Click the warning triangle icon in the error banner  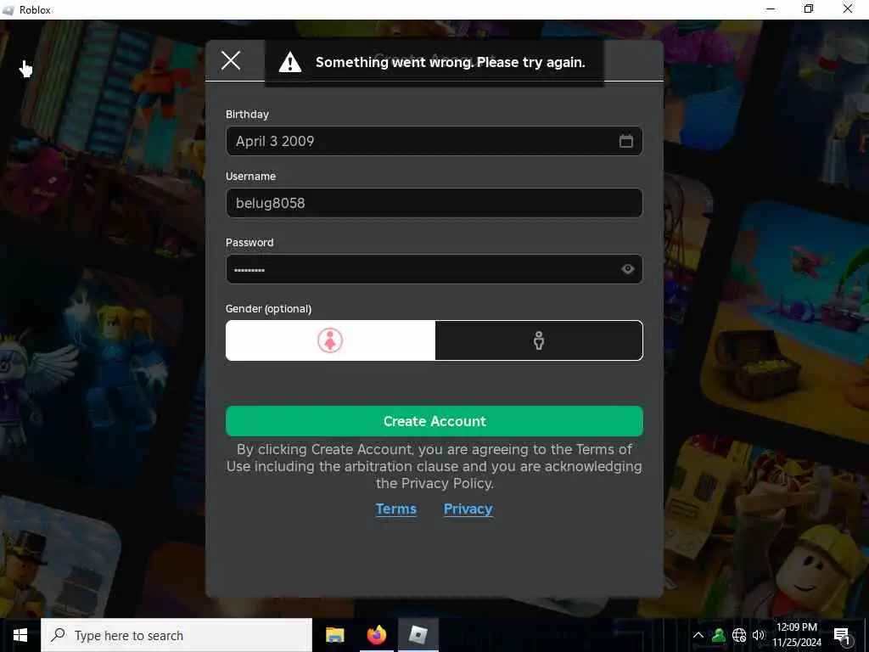290,62
